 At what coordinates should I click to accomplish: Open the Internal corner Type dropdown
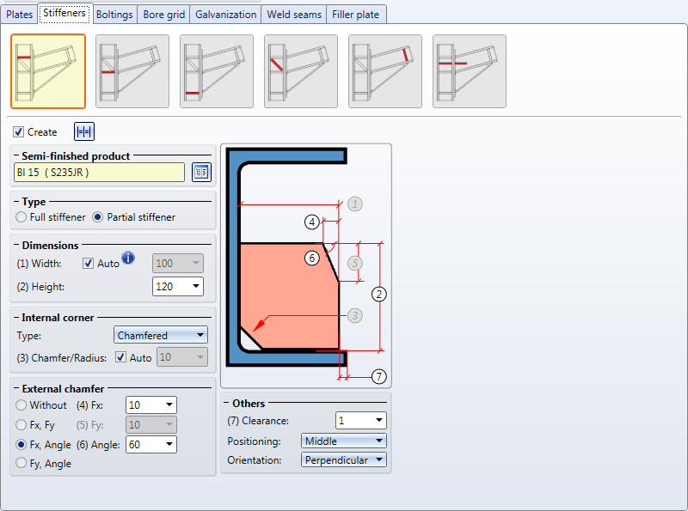pyautogui.click(x=161, y=335)
